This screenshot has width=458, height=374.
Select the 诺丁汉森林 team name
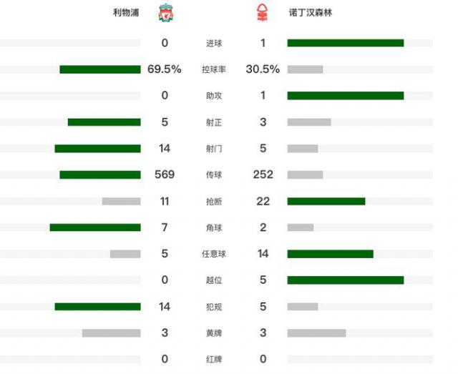point(311,13)
